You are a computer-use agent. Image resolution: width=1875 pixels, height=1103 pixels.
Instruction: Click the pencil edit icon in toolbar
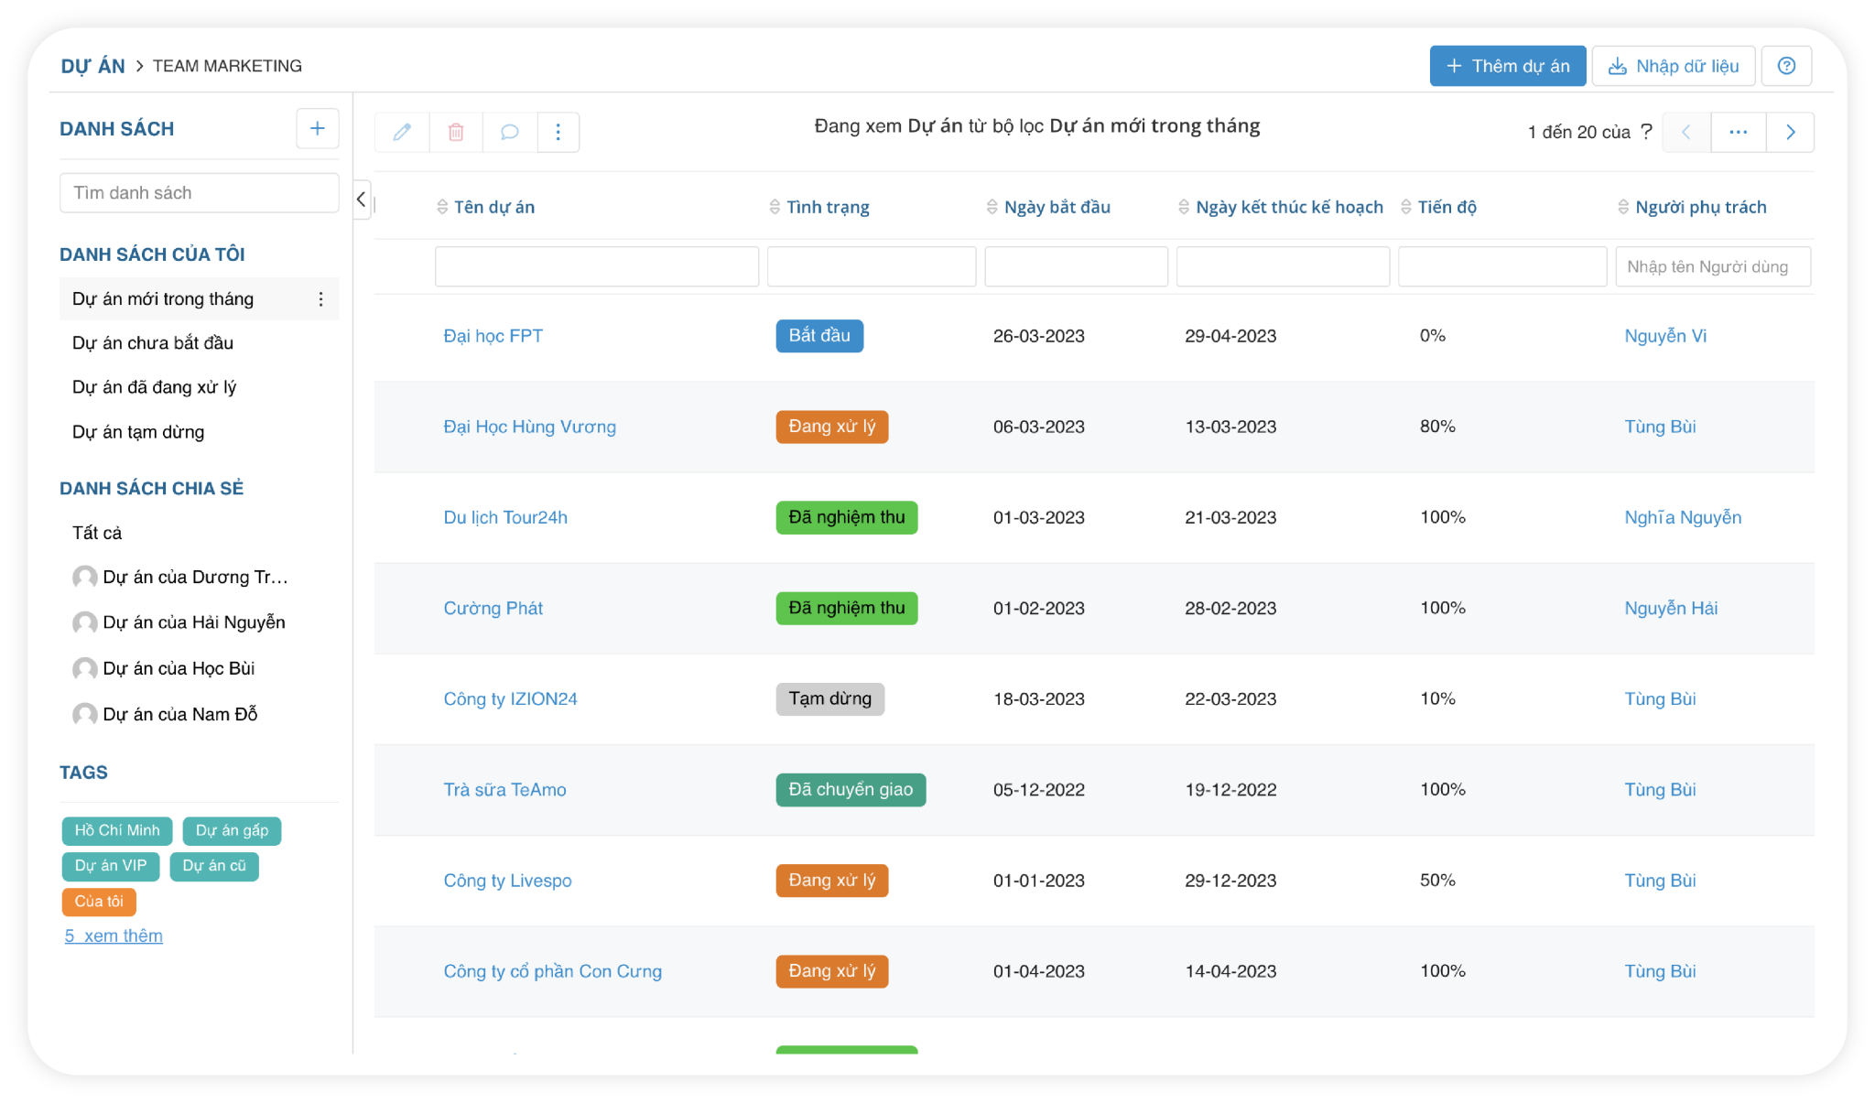402,132
